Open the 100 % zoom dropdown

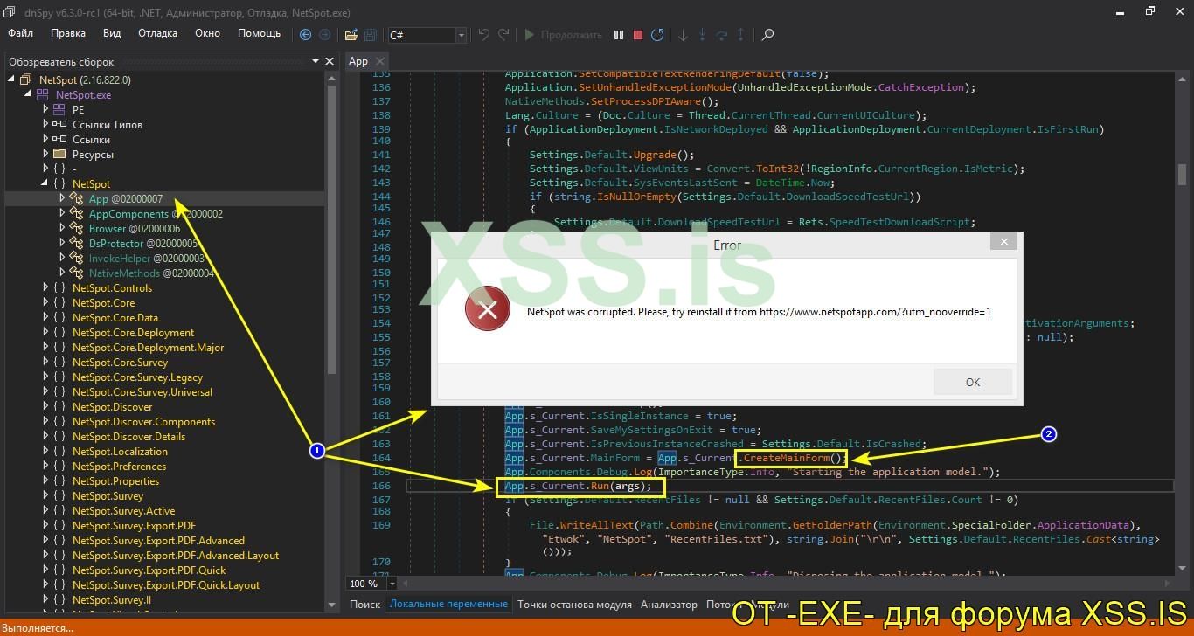(x=392, y=584)
